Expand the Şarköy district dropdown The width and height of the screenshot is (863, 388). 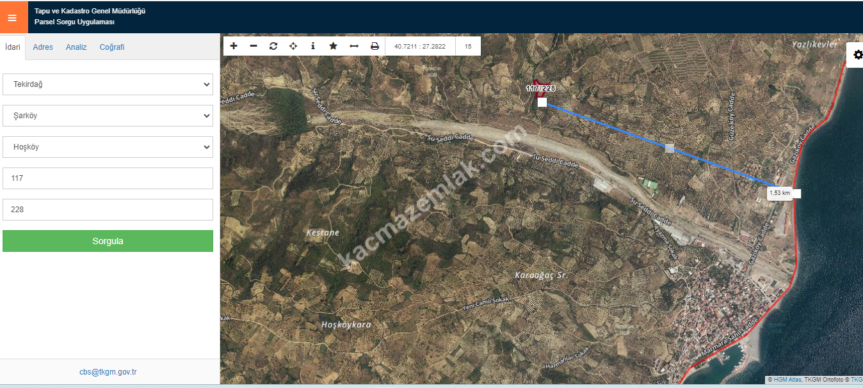[108, 116]
